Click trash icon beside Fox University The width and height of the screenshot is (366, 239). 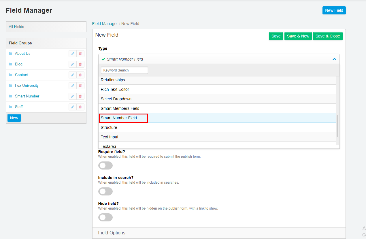(80, 86)
